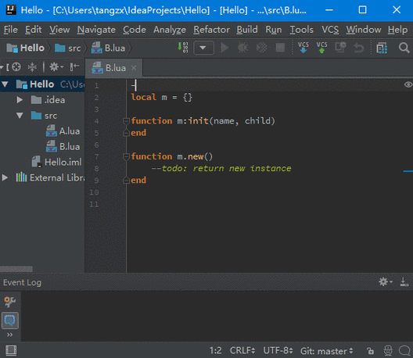This screenshot has width=413, height=358.
Task: Collapse the src folder node
Action: tap(20, 116)
